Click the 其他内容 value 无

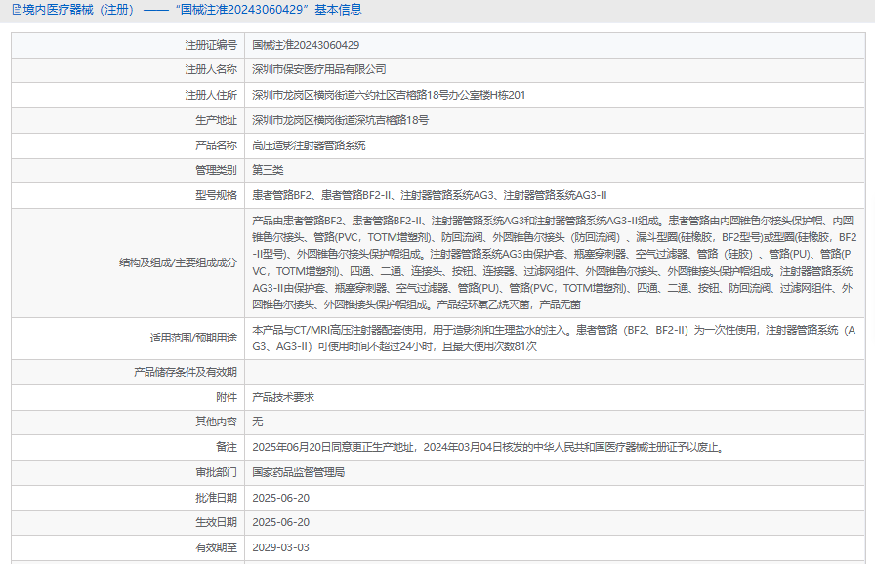coord(258,423)
